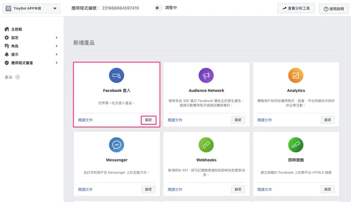Click the Audience Network card title
This screenshot has height=202, width=351.
point(206,91)
